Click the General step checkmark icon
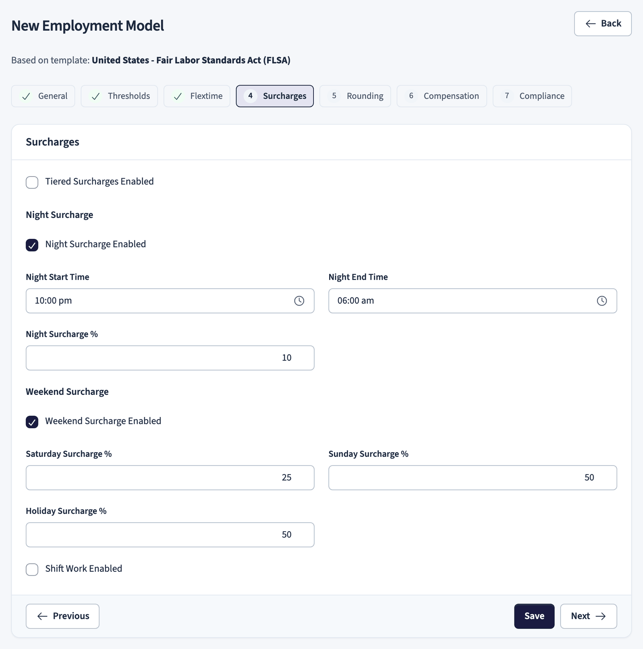Viewport: 643px width, 649px height. click(26, 97)
